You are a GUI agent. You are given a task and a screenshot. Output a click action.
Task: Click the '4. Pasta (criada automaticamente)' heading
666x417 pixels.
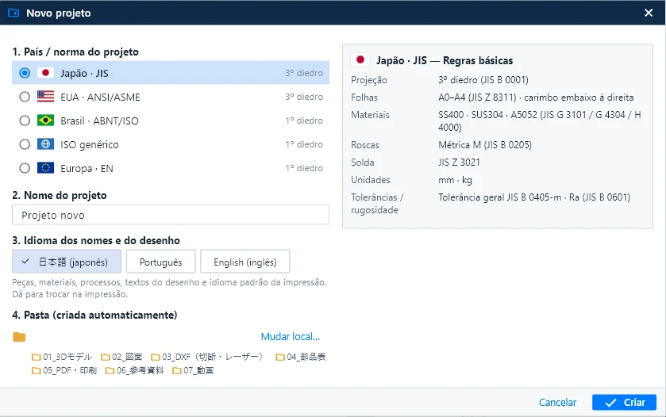point(94,316)
